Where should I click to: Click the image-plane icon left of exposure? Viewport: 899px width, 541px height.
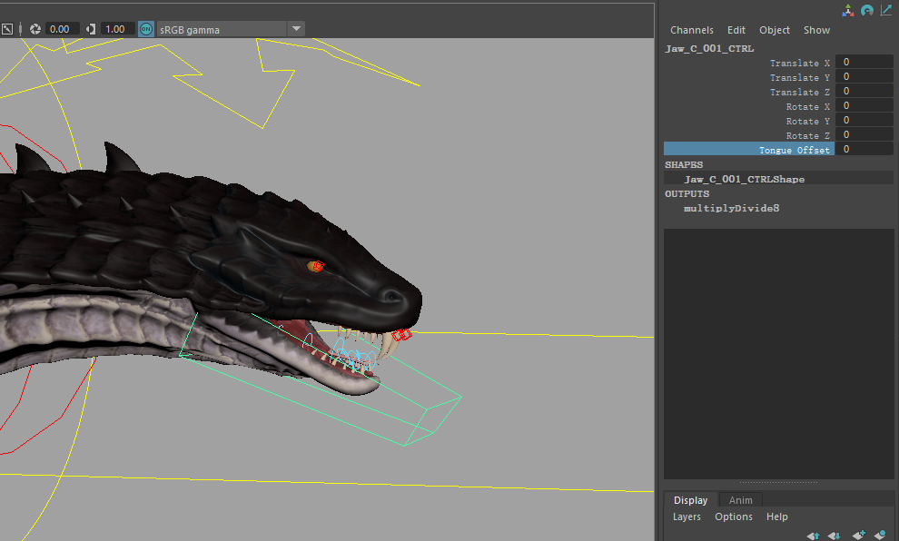click(x=7, y=29)
